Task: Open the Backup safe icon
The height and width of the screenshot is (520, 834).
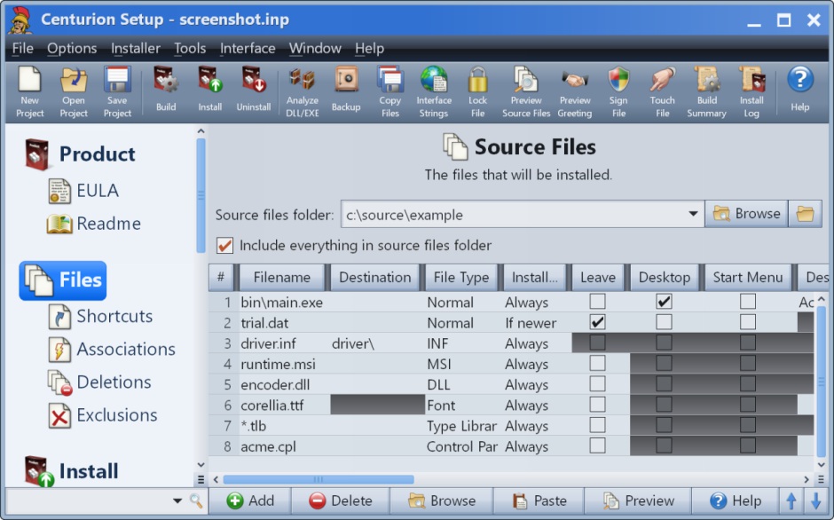Action: click(346, 82)
